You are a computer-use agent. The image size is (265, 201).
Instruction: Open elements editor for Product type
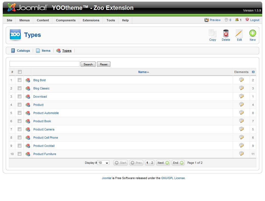(x=241, y=104)
